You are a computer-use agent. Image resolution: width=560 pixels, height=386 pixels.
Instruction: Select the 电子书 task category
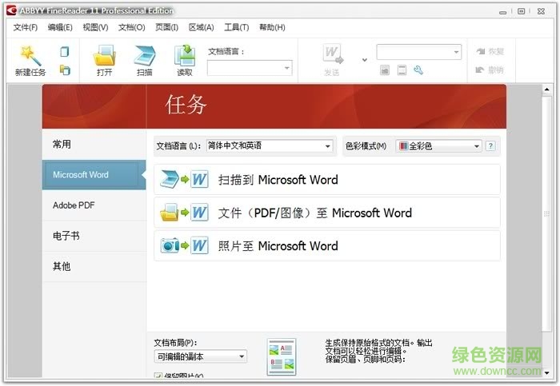[x=66, y=236]
